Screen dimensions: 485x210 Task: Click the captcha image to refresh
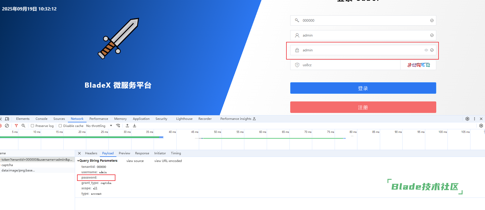coord(418,65)
